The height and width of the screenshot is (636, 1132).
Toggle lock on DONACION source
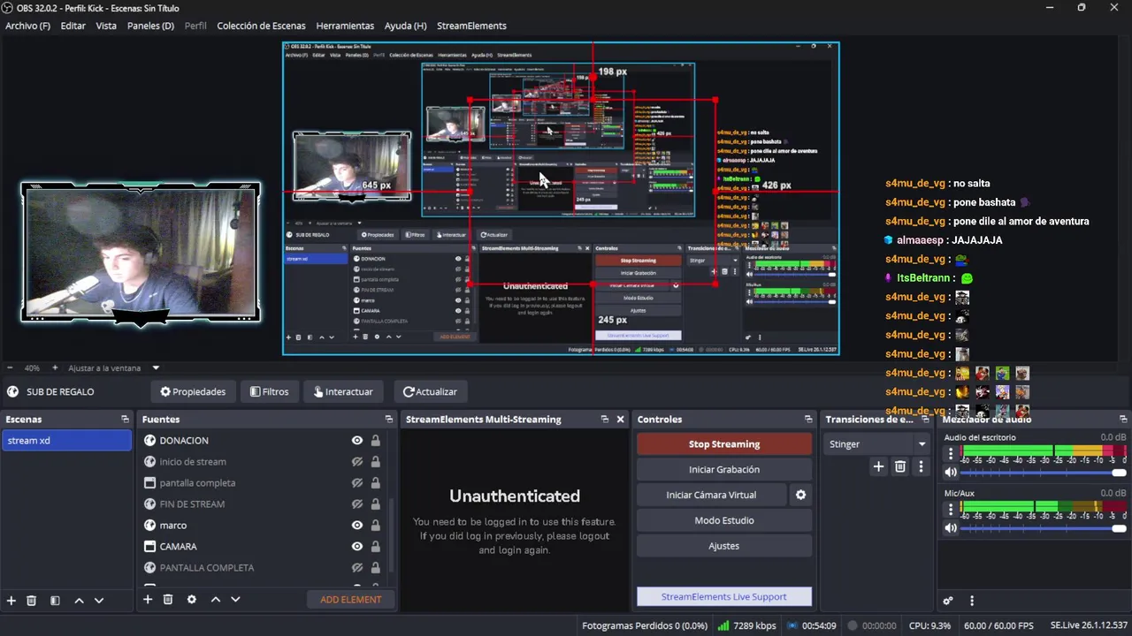click(x=376, y=440)
